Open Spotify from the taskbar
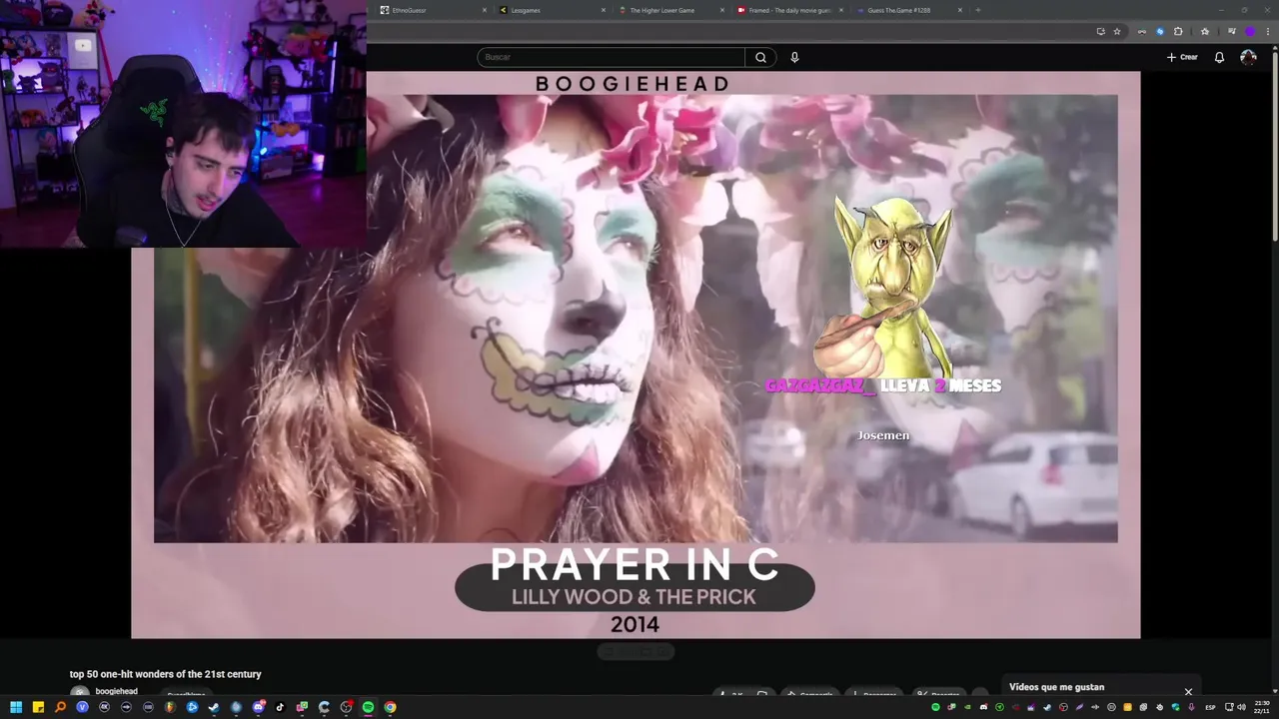This screenshot has width=1279, height=719. click(x=368, y=707)
